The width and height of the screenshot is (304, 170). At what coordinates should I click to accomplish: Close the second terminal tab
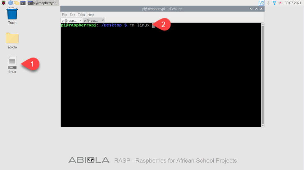click(103, 20)
